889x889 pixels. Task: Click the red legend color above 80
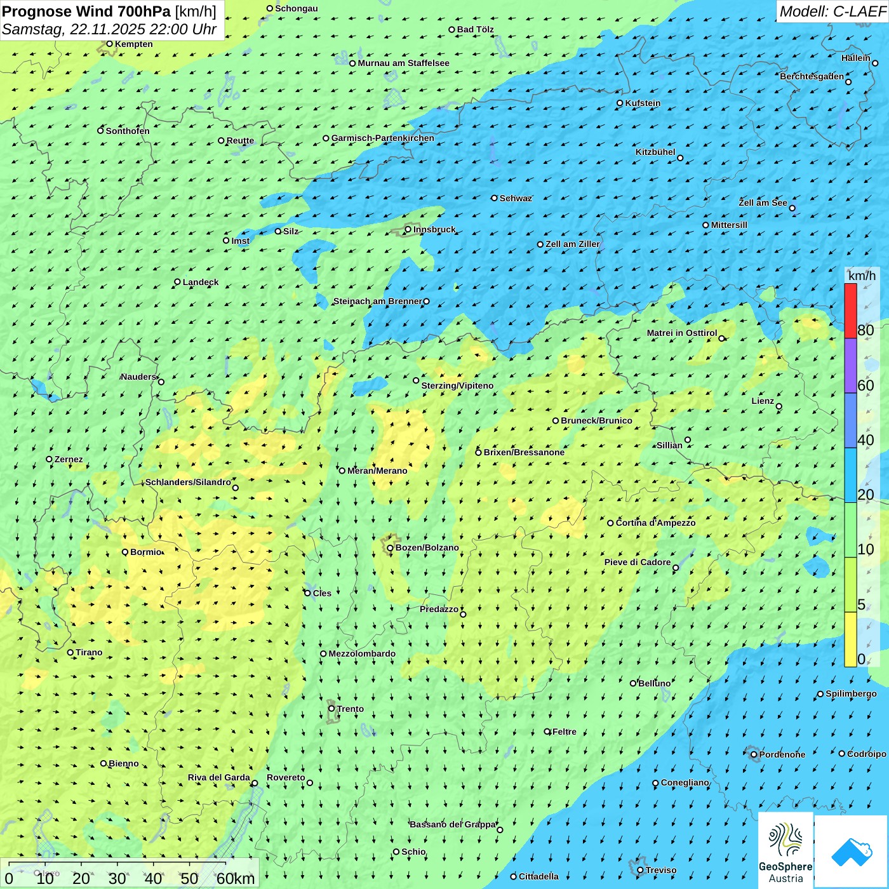pos(850,311)
